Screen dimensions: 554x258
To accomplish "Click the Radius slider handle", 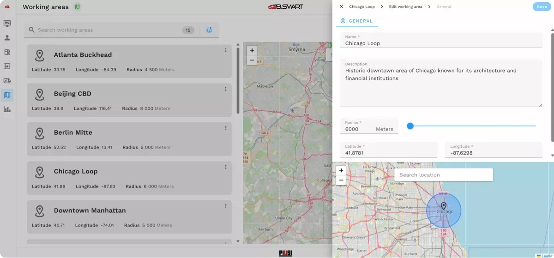I will click(410, 126).
